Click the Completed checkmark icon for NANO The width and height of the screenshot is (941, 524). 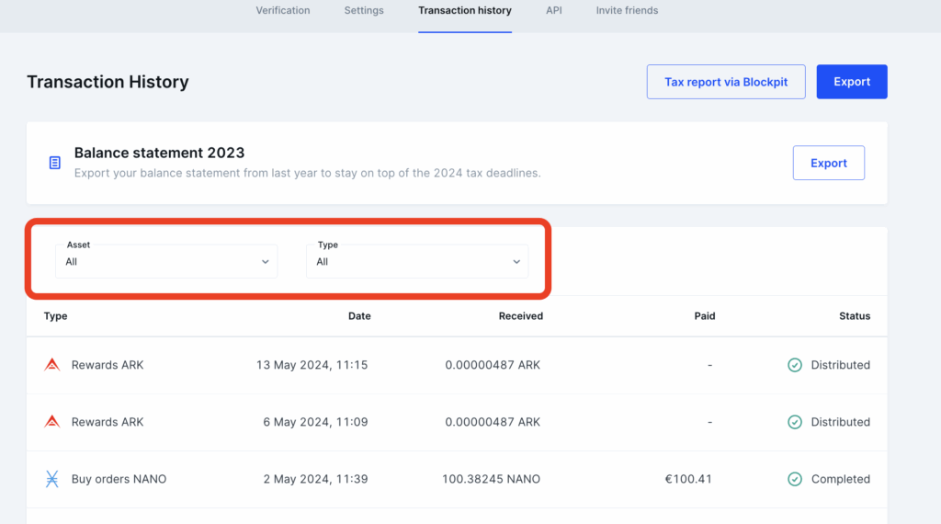[x=795, y=479]
